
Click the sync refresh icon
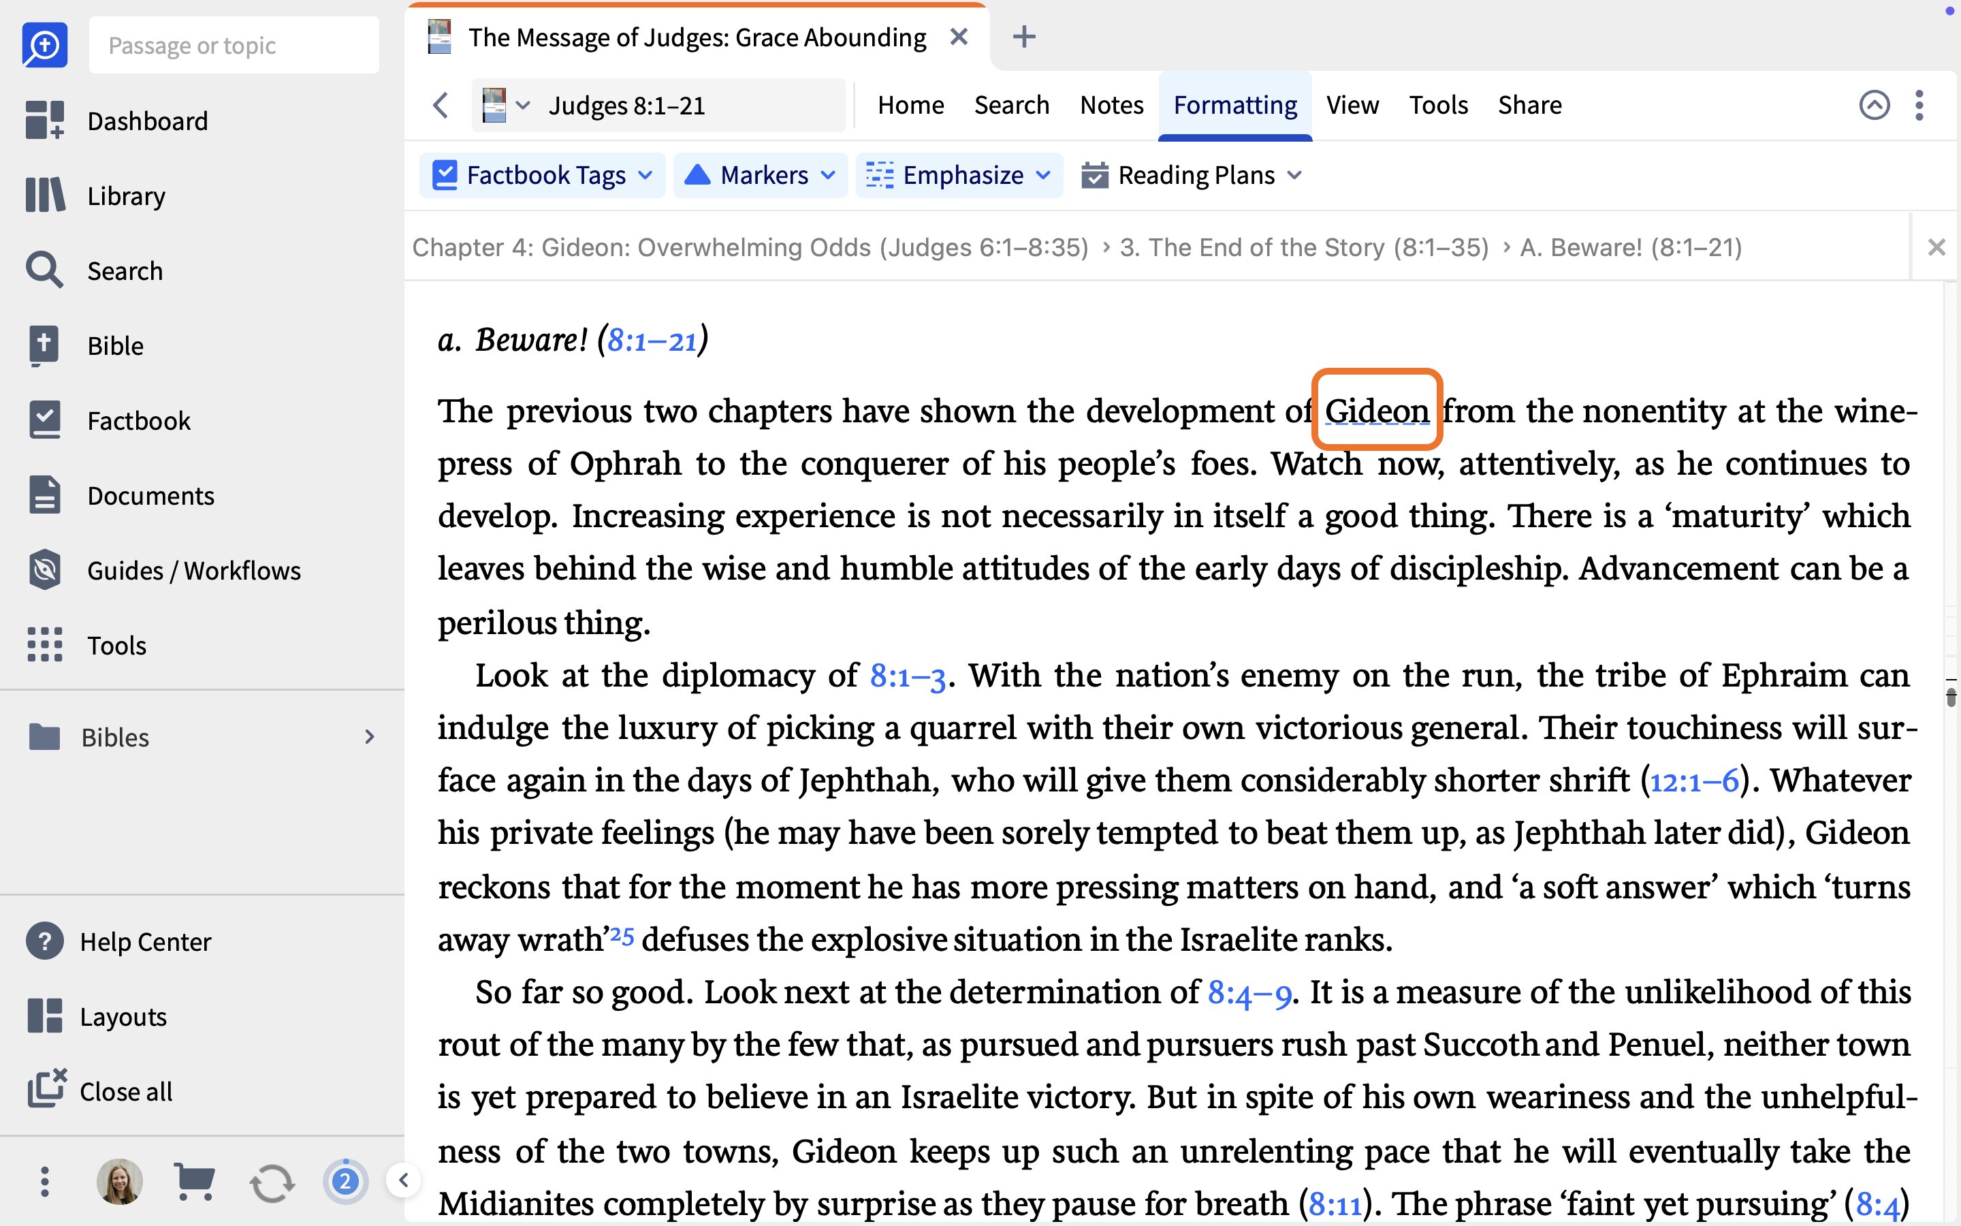(272, 1182)
